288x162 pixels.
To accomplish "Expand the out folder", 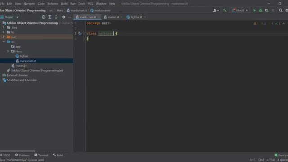I will point(4,37).
